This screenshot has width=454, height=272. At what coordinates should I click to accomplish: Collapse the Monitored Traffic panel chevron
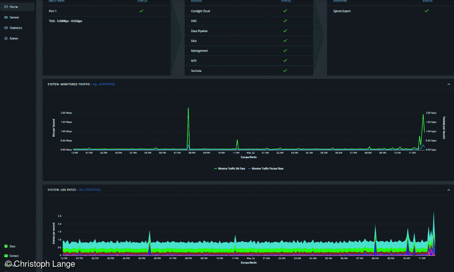pyautogui.click(x=449, y=84)
